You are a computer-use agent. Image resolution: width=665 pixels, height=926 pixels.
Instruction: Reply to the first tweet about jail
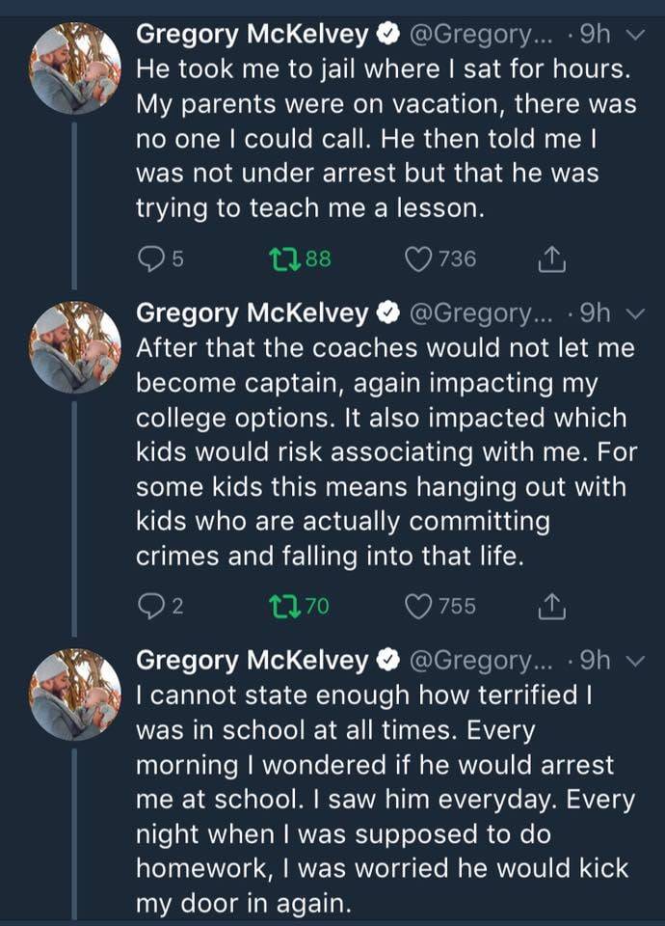pyautogui.click(x=150, y=259)
